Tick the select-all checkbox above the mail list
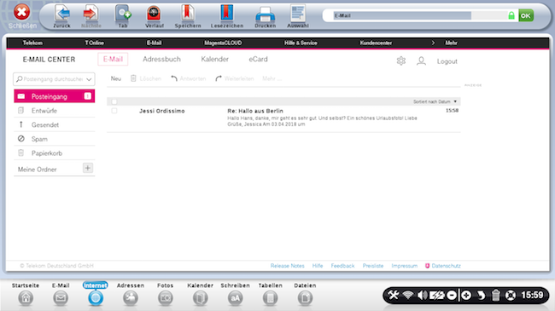Image resolution: width=555 pixels, height=311 pixels. pos(114,101)
